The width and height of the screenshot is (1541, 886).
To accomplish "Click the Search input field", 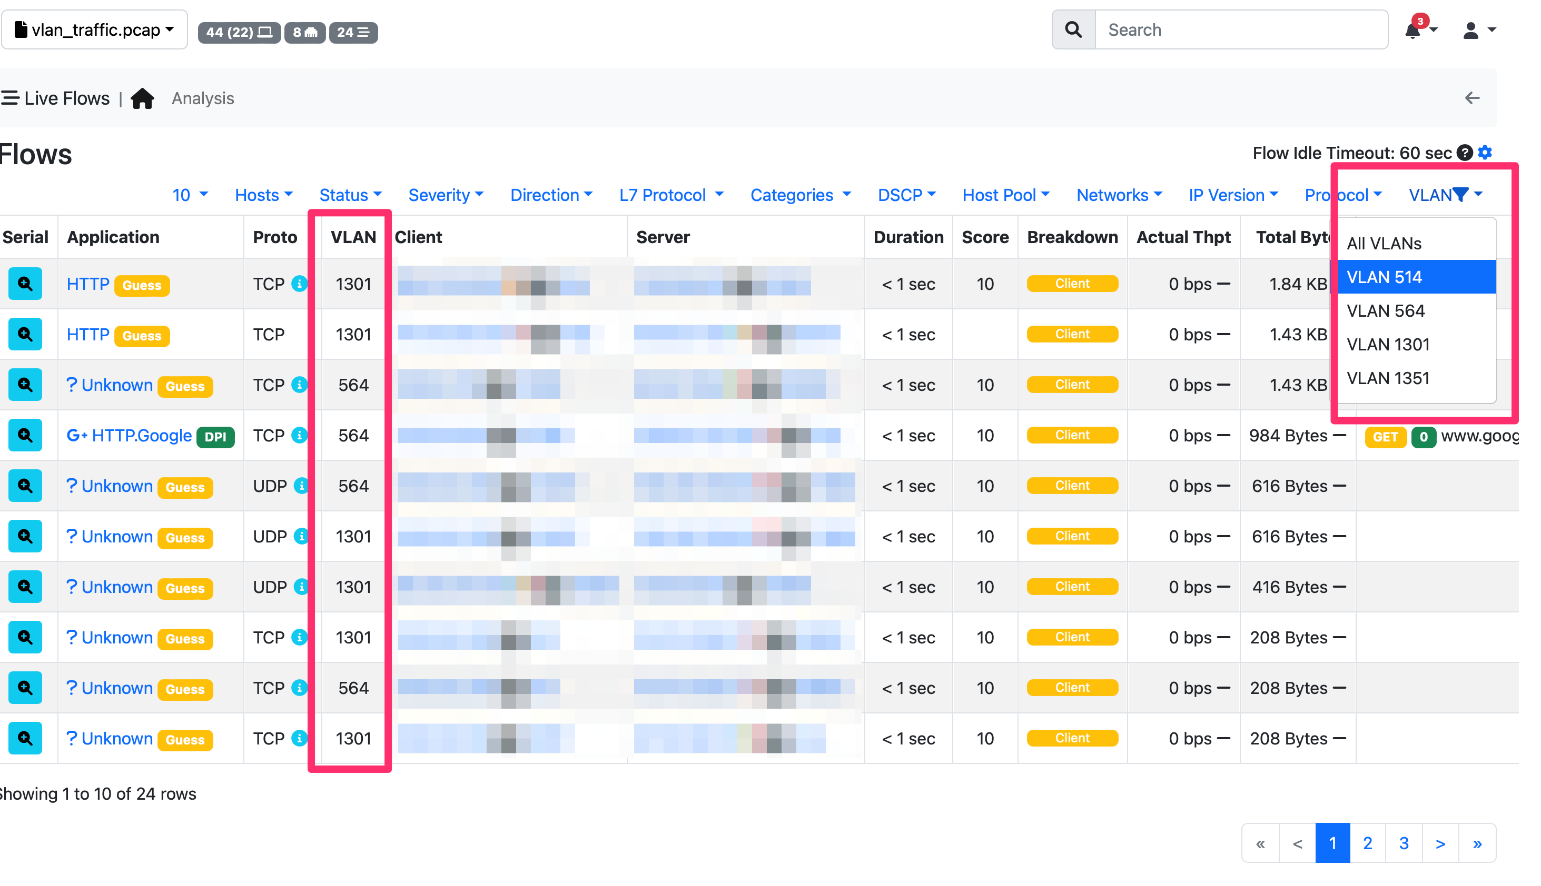I will tap(1242, 28).
